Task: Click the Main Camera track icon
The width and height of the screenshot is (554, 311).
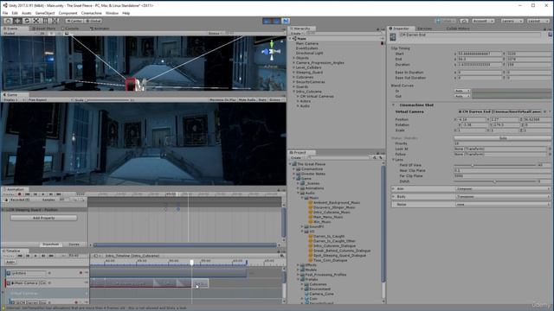Action: 9,282
